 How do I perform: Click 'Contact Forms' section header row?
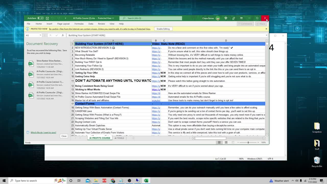click(170, 104)
